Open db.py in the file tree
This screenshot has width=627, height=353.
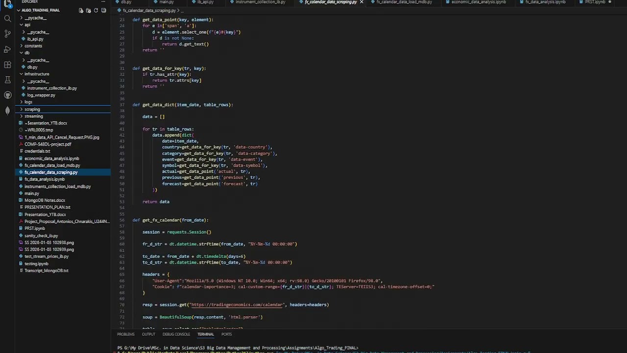tap(32, 67)
